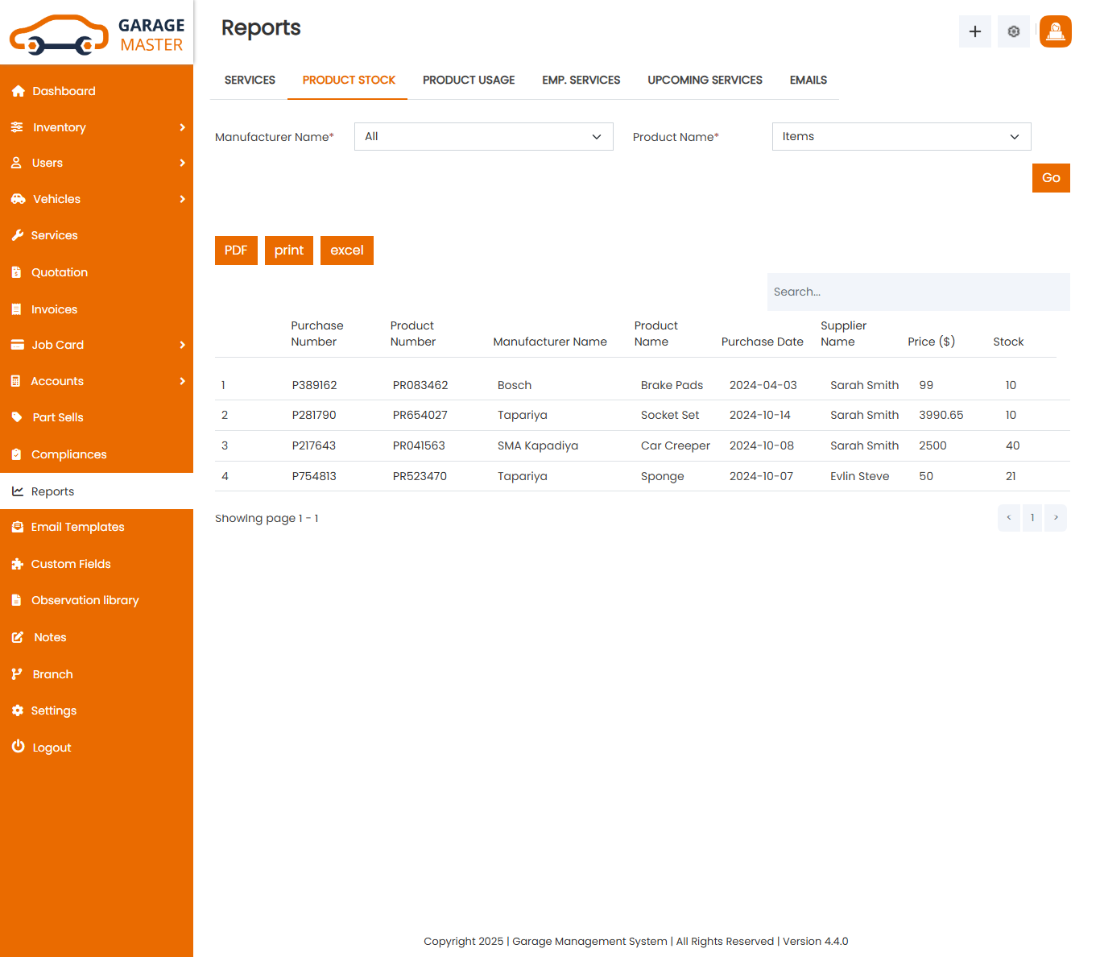
Task: Click the Observation library icon
Action: (x=18, y=600)
